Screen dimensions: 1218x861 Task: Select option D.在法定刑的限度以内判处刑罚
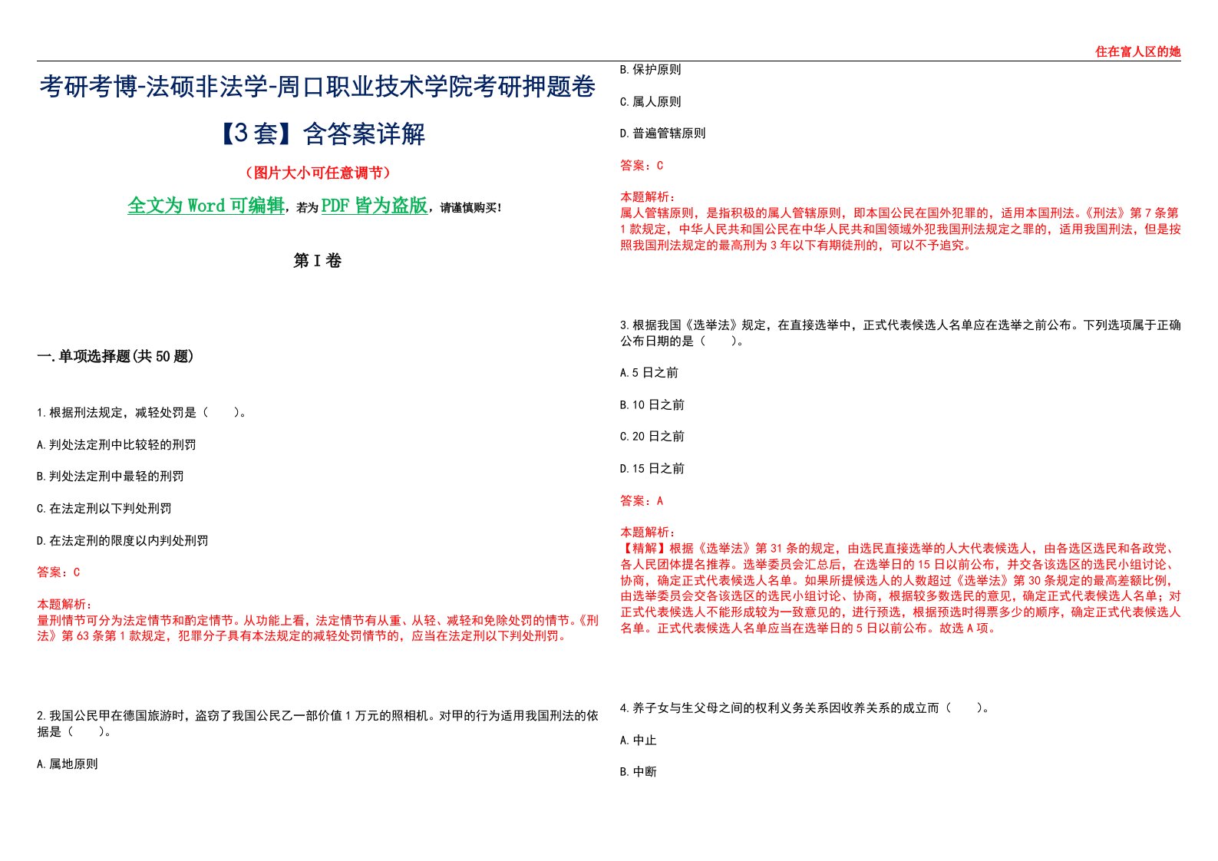coord(122,541)
